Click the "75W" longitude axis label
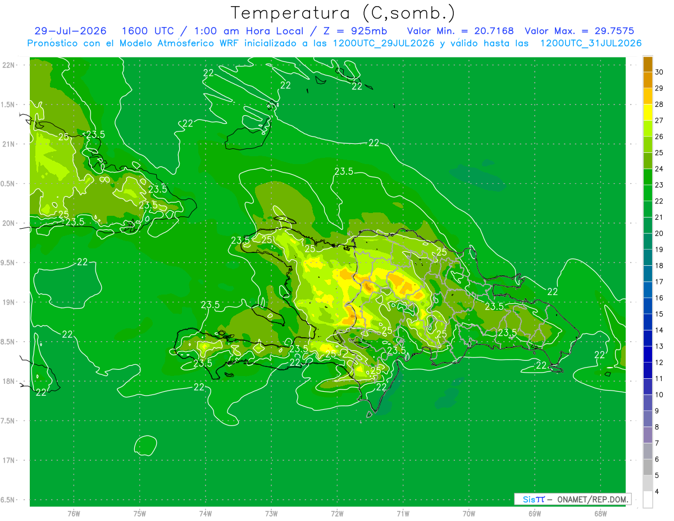674x521 pixels. 140,513
